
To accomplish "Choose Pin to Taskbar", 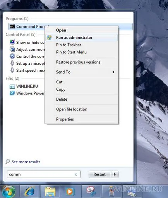I will [x=82, y=45].
